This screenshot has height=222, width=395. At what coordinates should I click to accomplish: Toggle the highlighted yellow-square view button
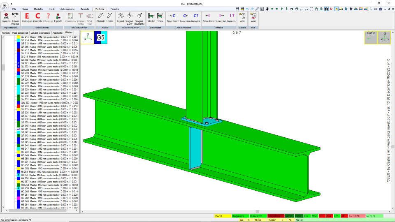[336, 9]
